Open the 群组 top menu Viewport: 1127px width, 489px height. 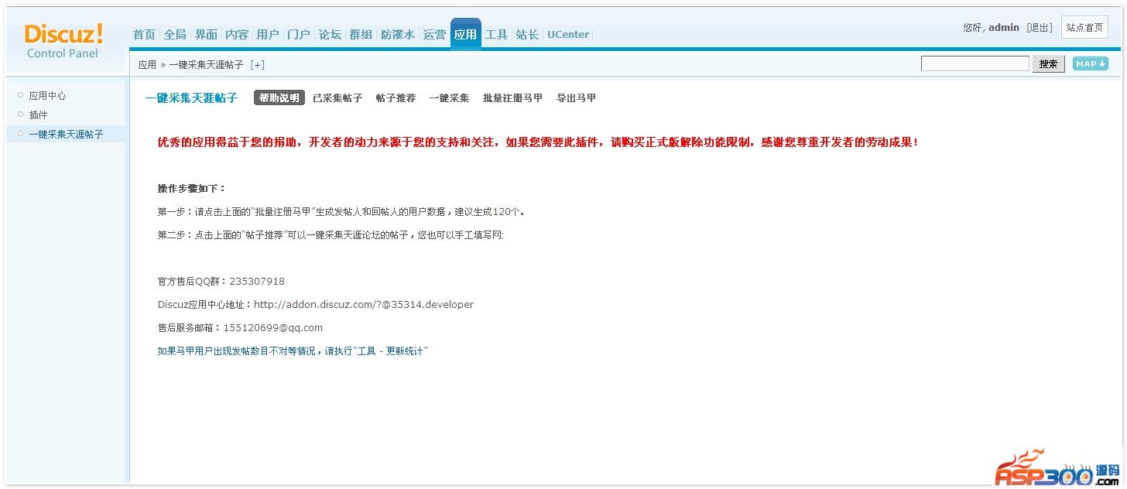coord(361,34)
